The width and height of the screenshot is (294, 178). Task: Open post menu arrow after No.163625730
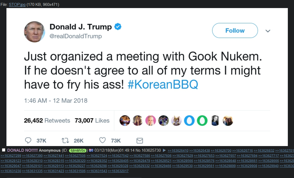(164, 150)
